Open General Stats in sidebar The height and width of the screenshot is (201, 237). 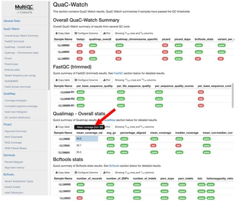tap(12, 21)
